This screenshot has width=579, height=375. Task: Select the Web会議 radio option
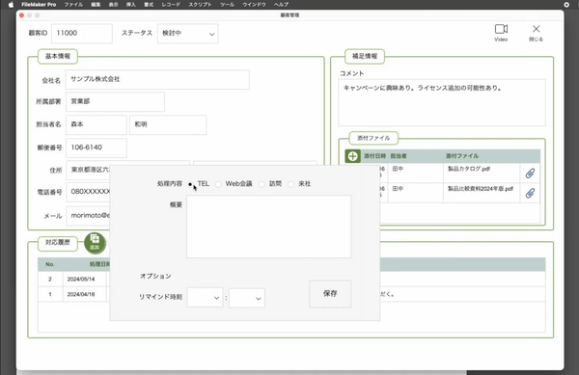(x=218, y=184)
